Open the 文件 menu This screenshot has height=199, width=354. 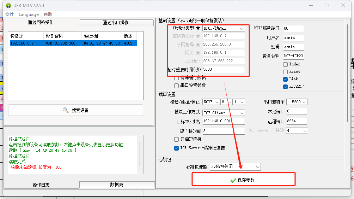[x=10, y=14]
